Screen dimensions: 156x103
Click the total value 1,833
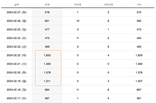pyautogui.click(x=47, y=55)
